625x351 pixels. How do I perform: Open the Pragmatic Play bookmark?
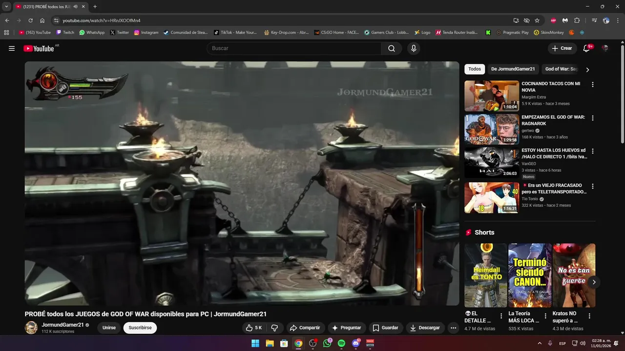[x=512, y=32]
